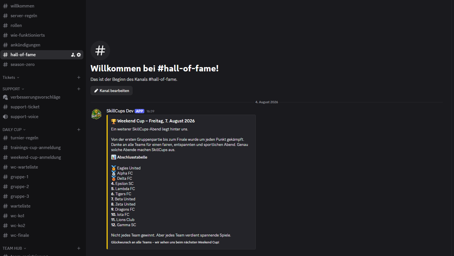Add channel to DAILY CUP category
Viewport: 454px width, 256px height.
tap(79, 130)
